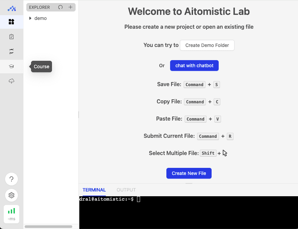Open settings gear icon
Screen dimensions: 298x229
[x=11, y=195]
